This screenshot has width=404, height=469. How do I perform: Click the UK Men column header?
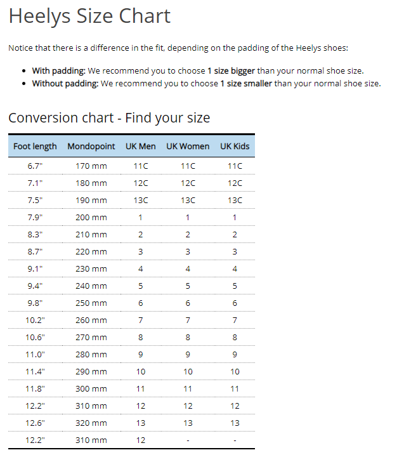140,146
